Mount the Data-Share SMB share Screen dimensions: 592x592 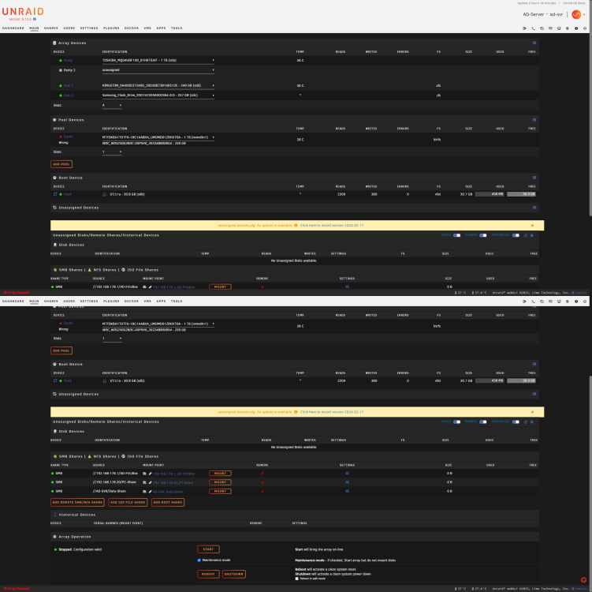[220, 492]
